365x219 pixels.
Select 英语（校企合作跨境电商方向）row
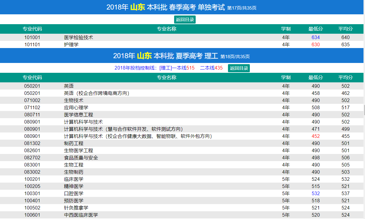(96, 93)
